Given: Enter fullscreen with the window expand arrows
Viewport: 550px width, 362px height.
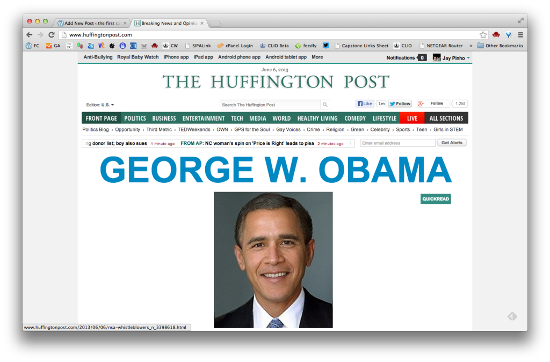Looking at the screenshot, I should tap(520, 21).
